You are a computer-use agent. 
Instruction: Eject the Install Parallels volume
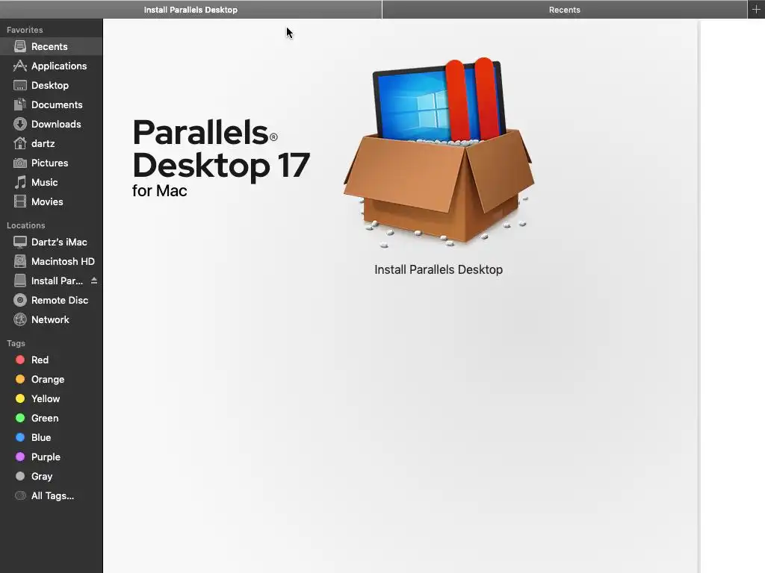point(94,281)
